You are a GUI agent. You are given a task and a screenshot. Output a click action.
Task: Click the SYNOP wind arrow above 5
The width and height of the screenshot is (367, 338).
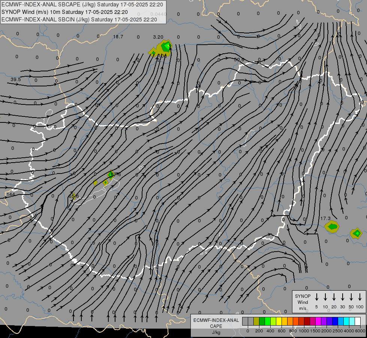pyautogui.click(x=316, y=297)
